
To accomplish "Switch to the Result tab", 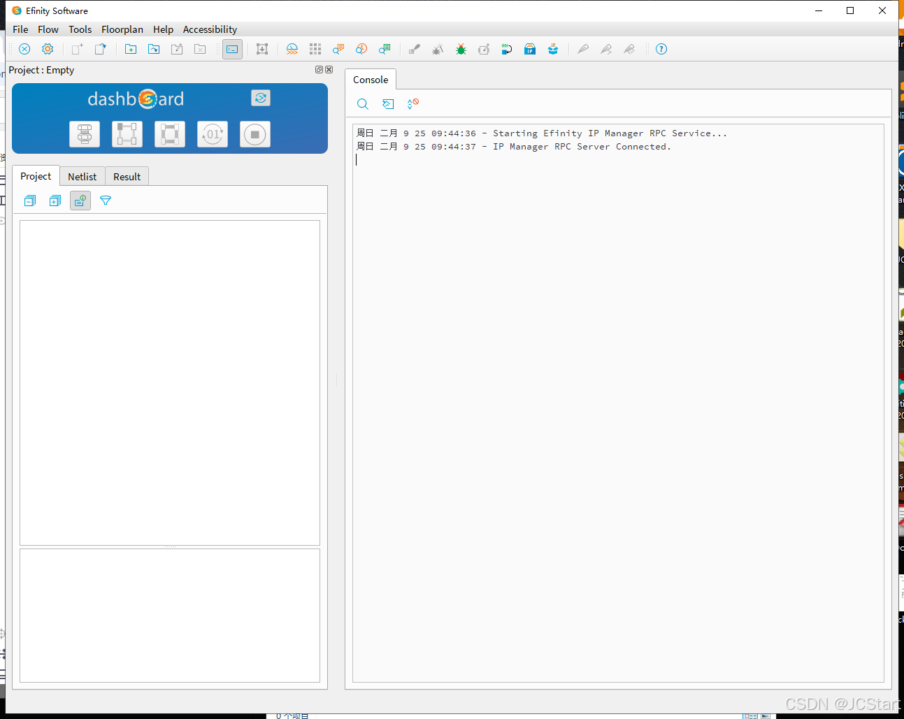I will click(x=127, y=177).
